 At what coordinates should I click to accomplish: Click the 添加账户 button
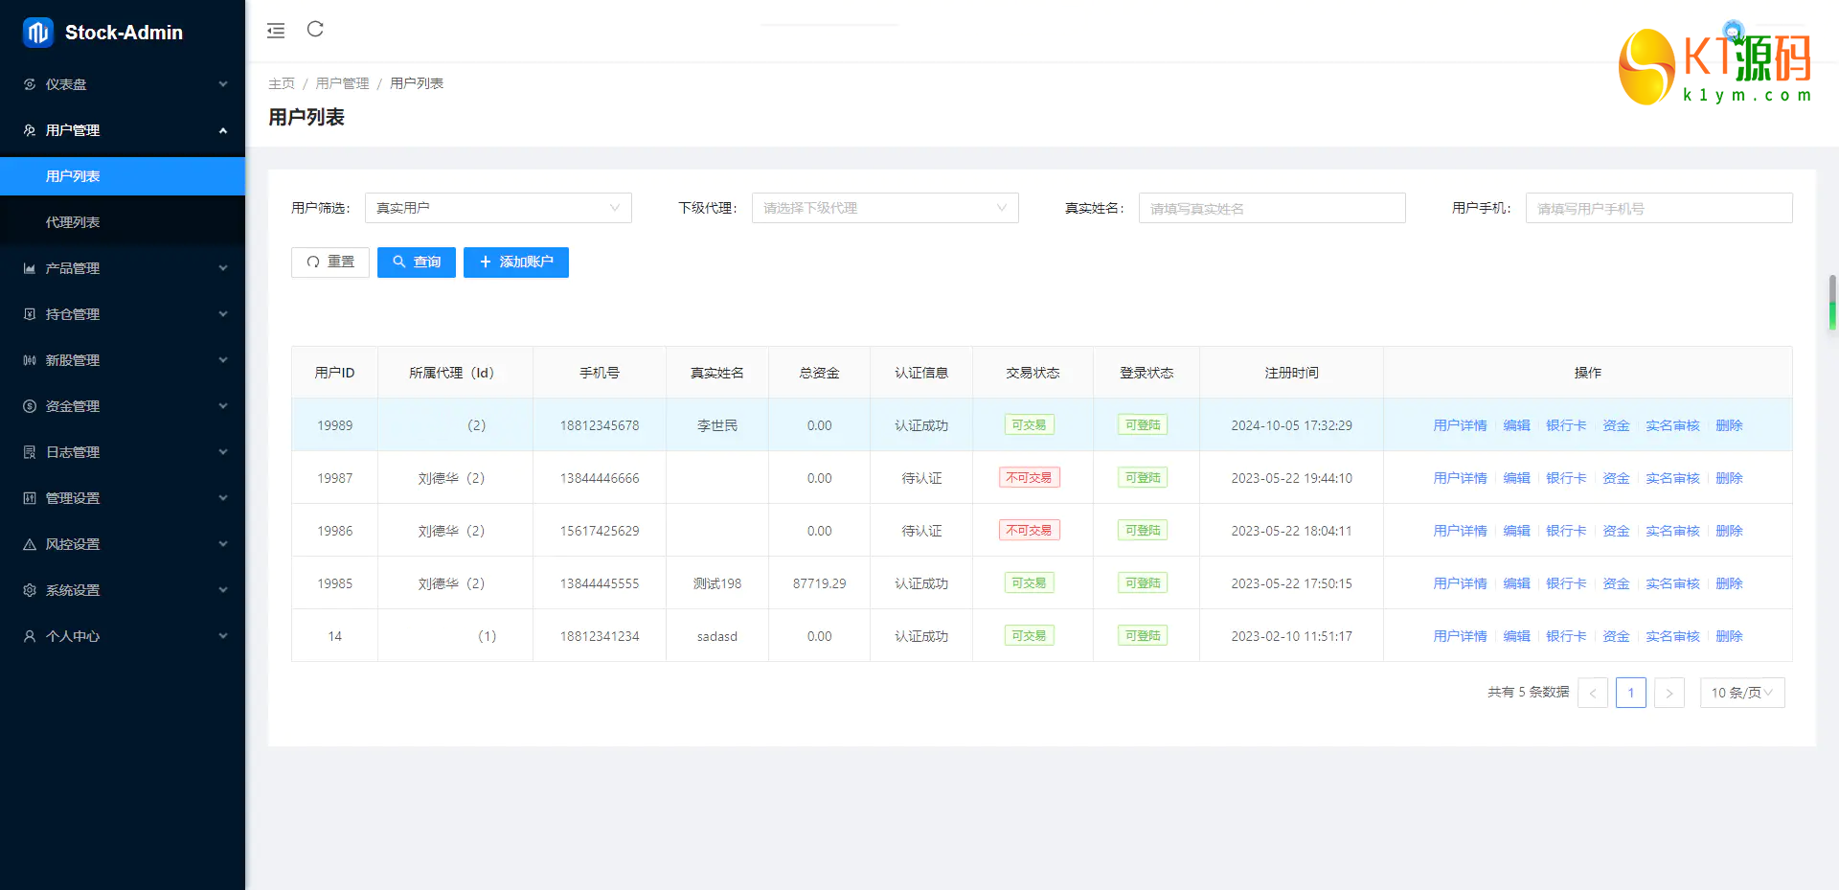(x=516, y=262)
